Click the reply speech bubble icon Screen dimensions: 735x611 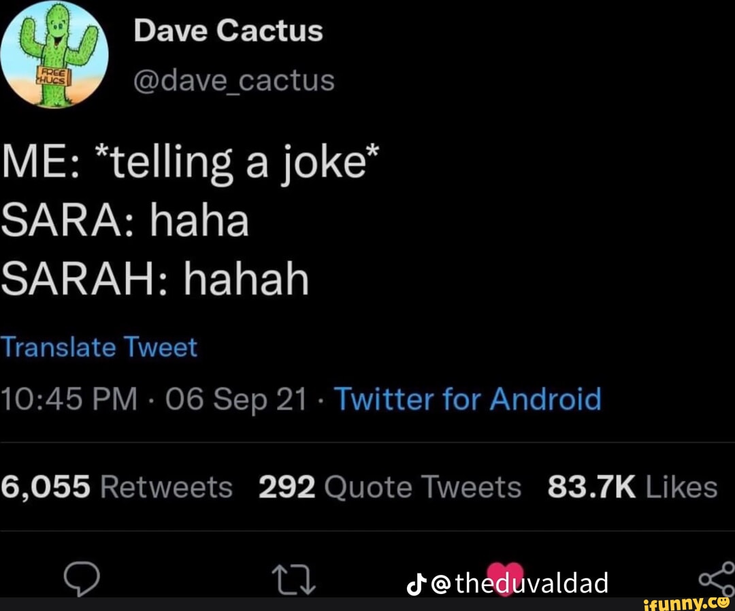(82, 580)
